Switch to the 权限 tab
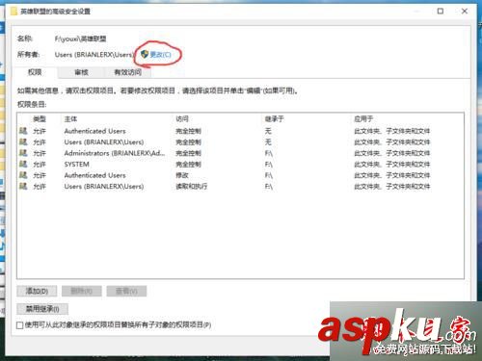The height and width of the screenshot is (361, 482). pos(35,72)
